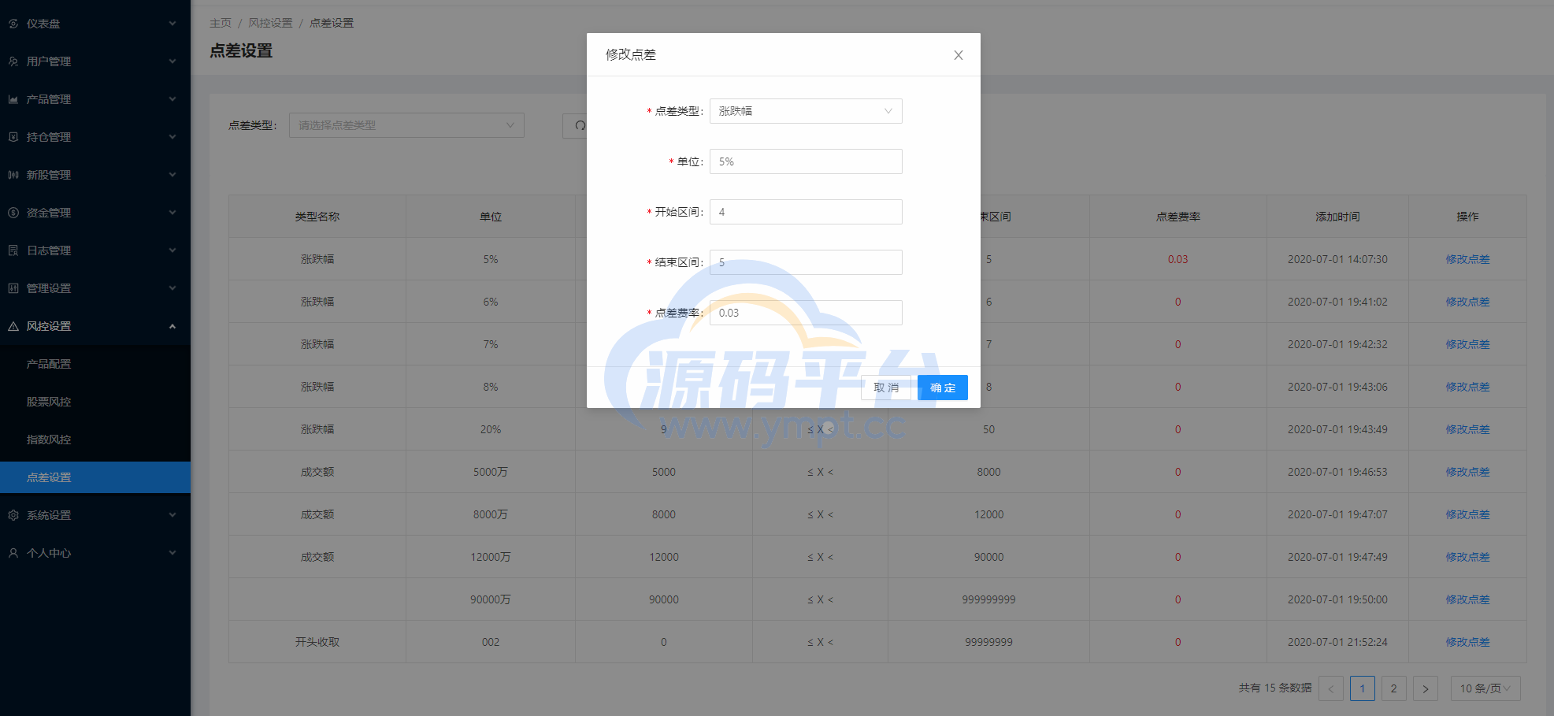Open the 日志管理 menu
The height and width of the screenshot is (716, 1554).
[95, 250]
